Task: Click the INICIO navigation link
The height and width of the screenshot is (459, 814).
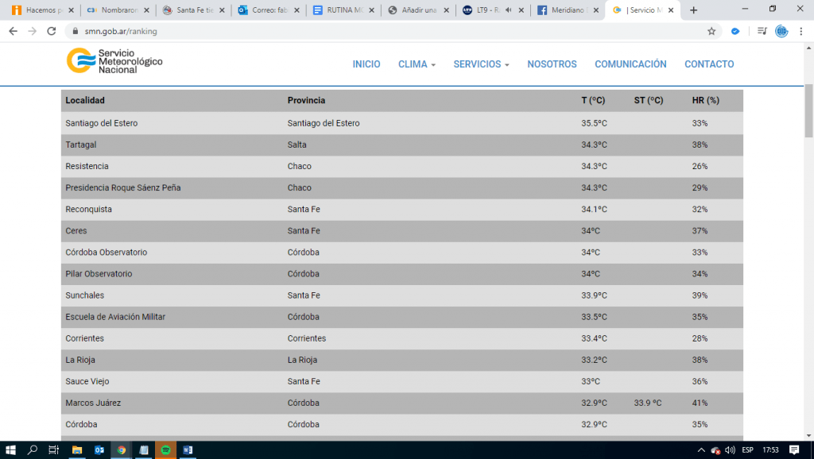Action: tap(366, 64)
